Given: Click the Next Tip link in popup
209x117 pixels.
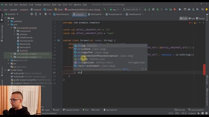Looking at the screenshot, I should pyautogui.click(x=125, y=69).
